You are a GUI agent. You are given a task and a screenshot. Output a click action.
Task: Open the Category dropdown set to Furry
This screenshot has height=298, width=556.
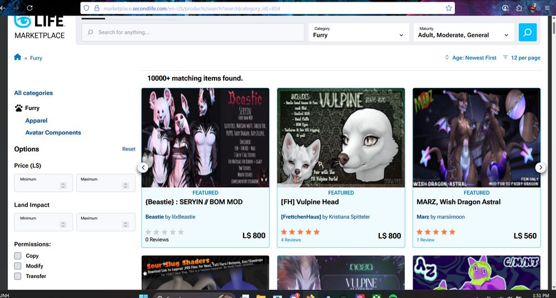[x=359, y=32]
